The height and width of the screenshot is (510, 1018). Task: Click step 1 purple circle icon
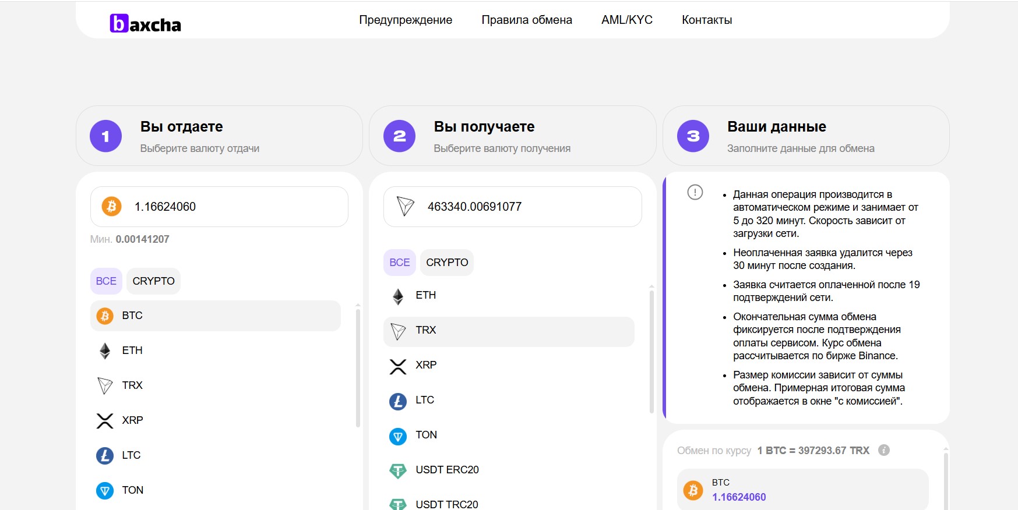pos(105,136)
